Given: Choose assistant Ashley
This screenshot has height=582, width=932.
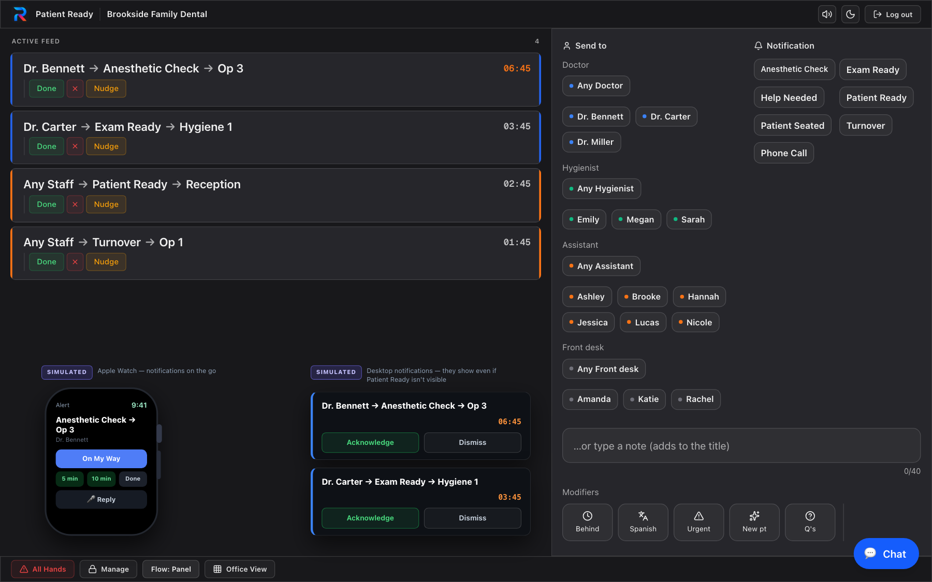Looking at the screenshot, I should tap(587, 297).
